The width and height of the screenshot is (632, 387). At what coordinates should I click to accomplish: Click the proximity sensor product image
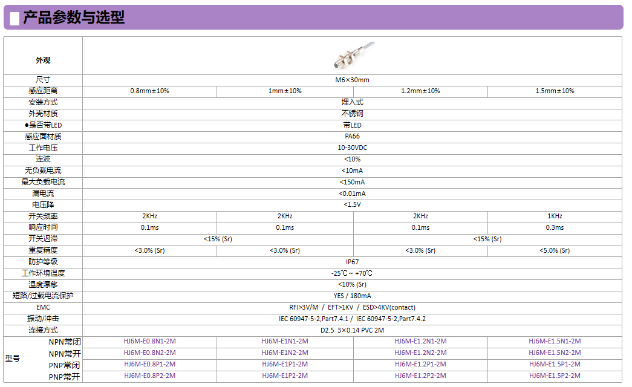[354, 56]
